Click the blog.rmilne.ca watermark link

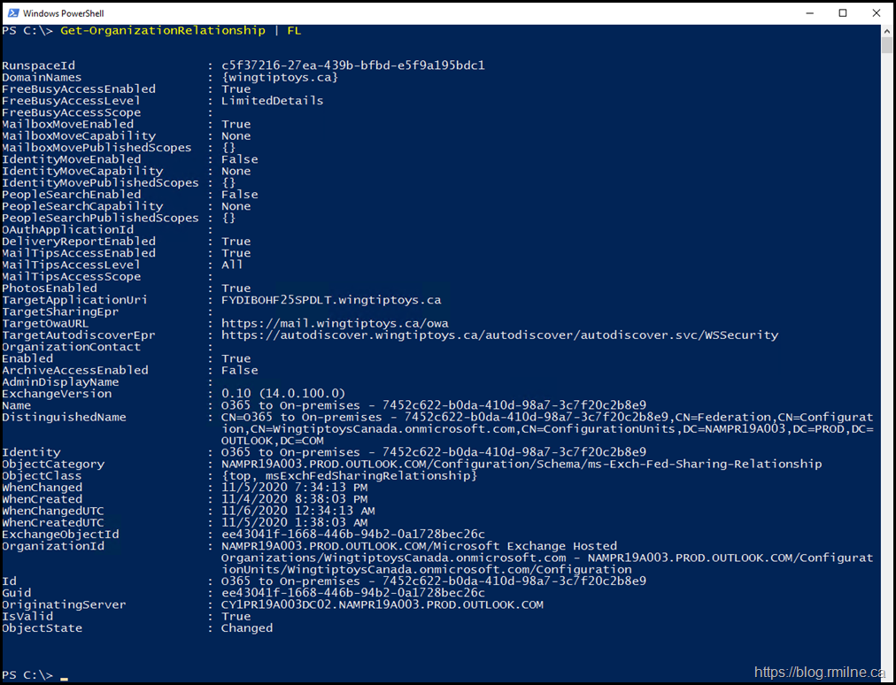[x=819, y=672]
